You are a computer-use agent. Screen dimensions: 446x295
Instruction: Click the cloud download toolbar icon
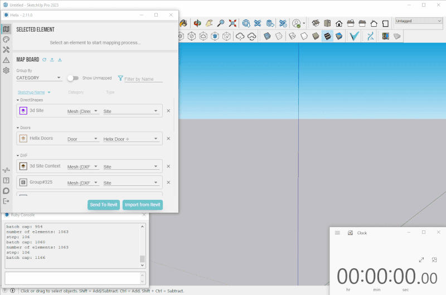[240, 36]
